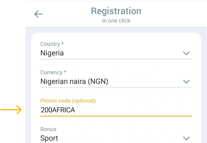Viewport: 207px width, 143px height.
Task: Expand the Country dropdown chevron
Action: [x=186, y=53]
